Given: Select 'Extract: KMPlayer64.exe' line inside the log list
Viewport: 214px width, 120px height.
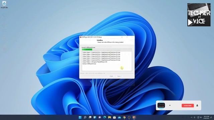Looking at the screenshot, I should coord(89,64).
